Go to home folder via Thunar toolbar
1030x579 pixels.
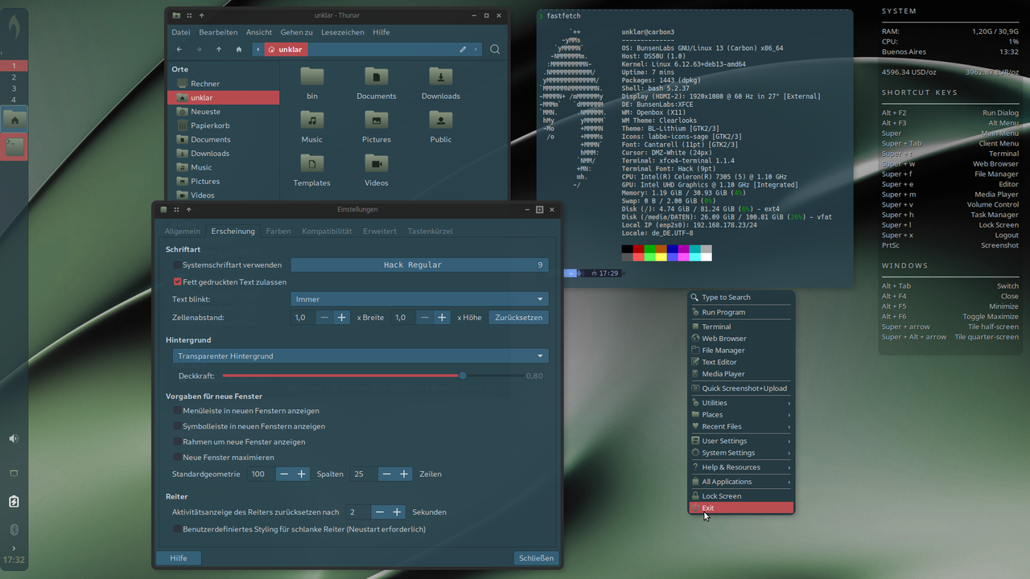pos(238,49)
